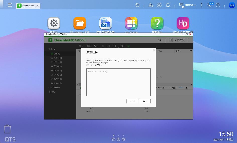
Task: Expand the add task plus dropdown
Action: 89,46
